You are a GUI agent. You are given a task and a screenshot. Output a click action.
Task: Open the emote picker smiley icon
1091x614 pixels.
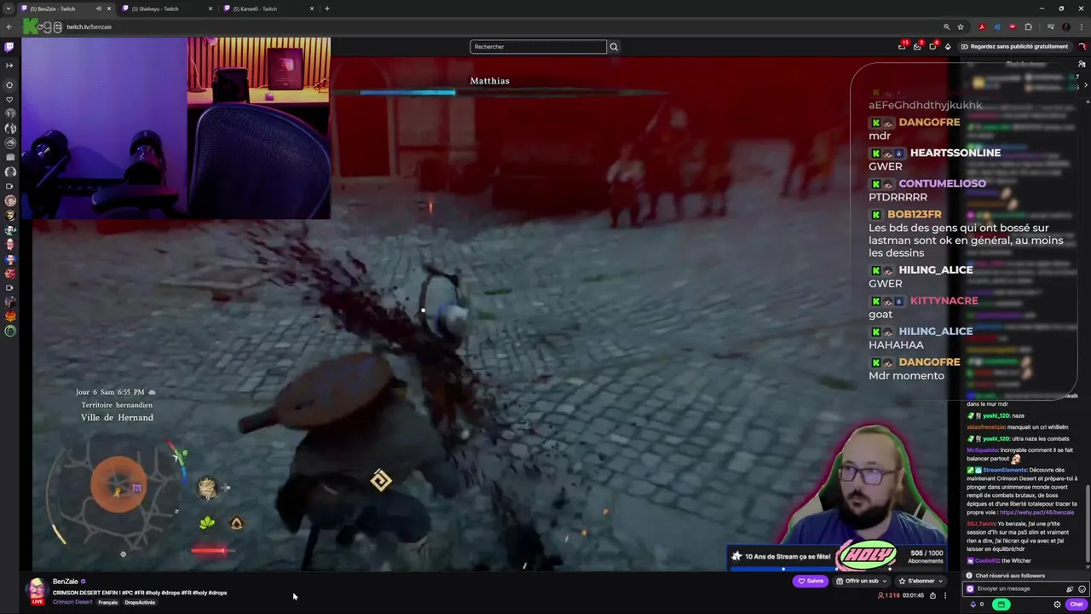click(1082, 588)
